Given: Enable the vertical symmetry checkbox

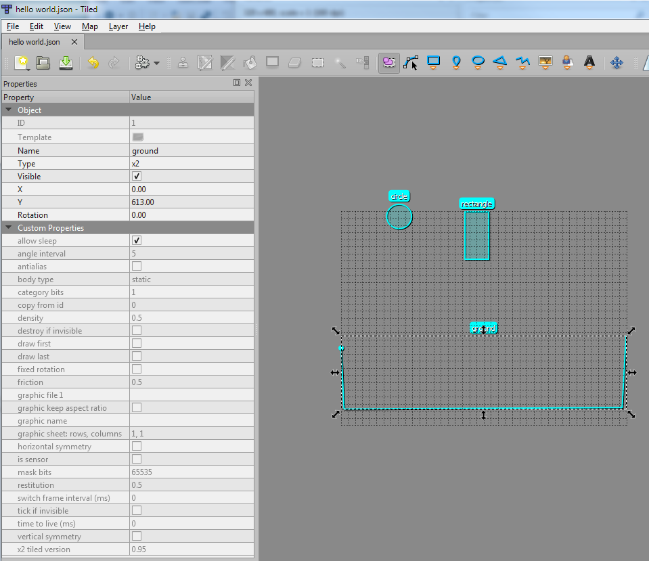Looking at the screenshot, I should [x=137, y=536].
